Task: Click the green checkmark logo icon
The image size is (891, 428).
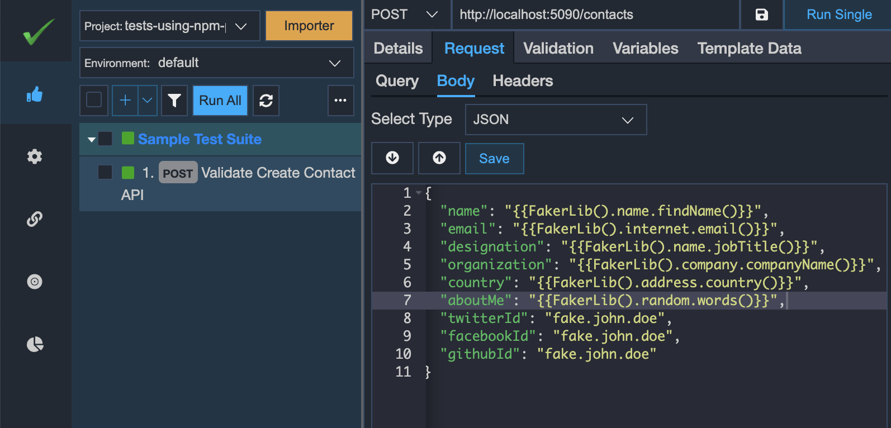Action: 38,32
